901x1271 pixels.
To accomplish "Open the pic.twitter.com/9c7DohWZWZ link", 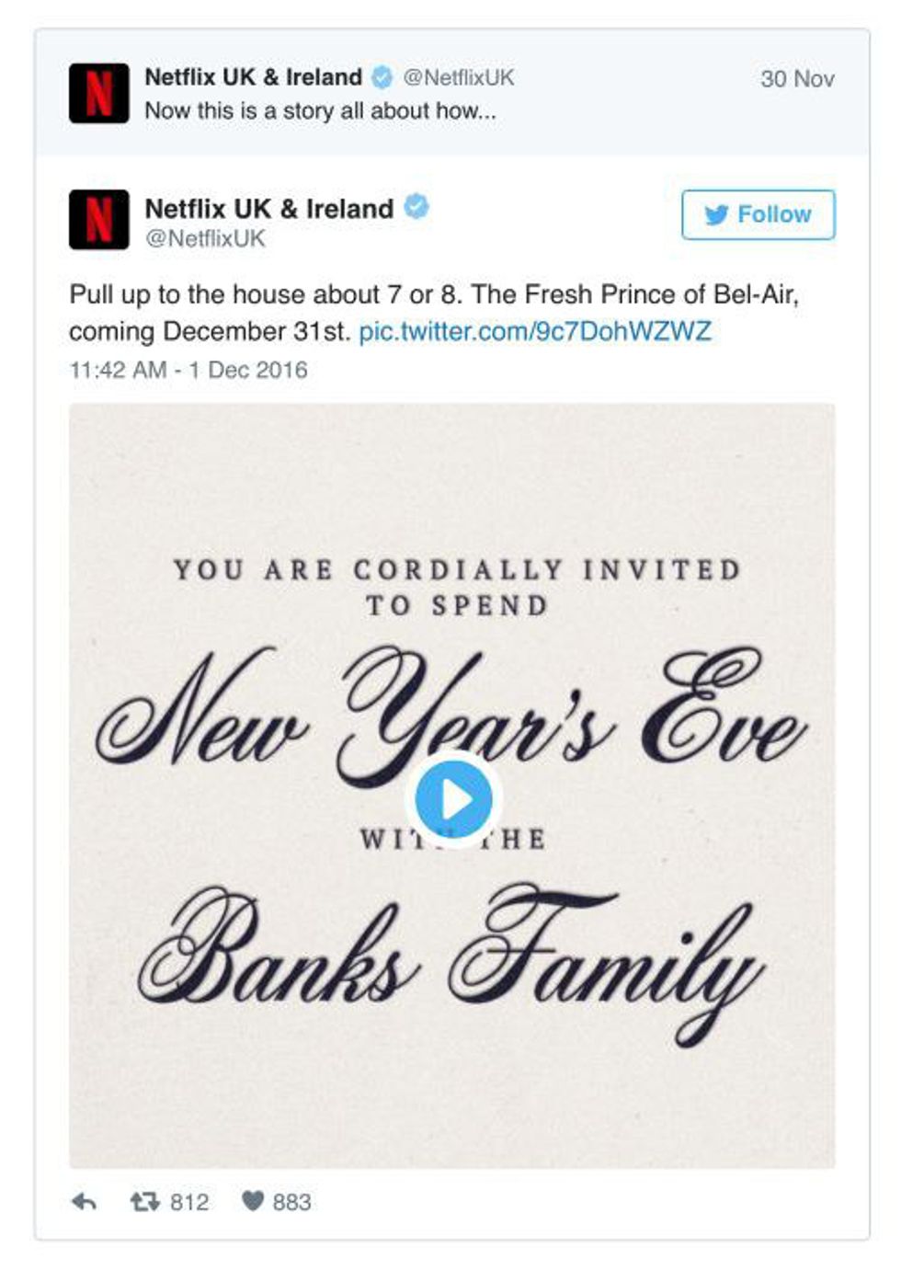I will [534, 331].
